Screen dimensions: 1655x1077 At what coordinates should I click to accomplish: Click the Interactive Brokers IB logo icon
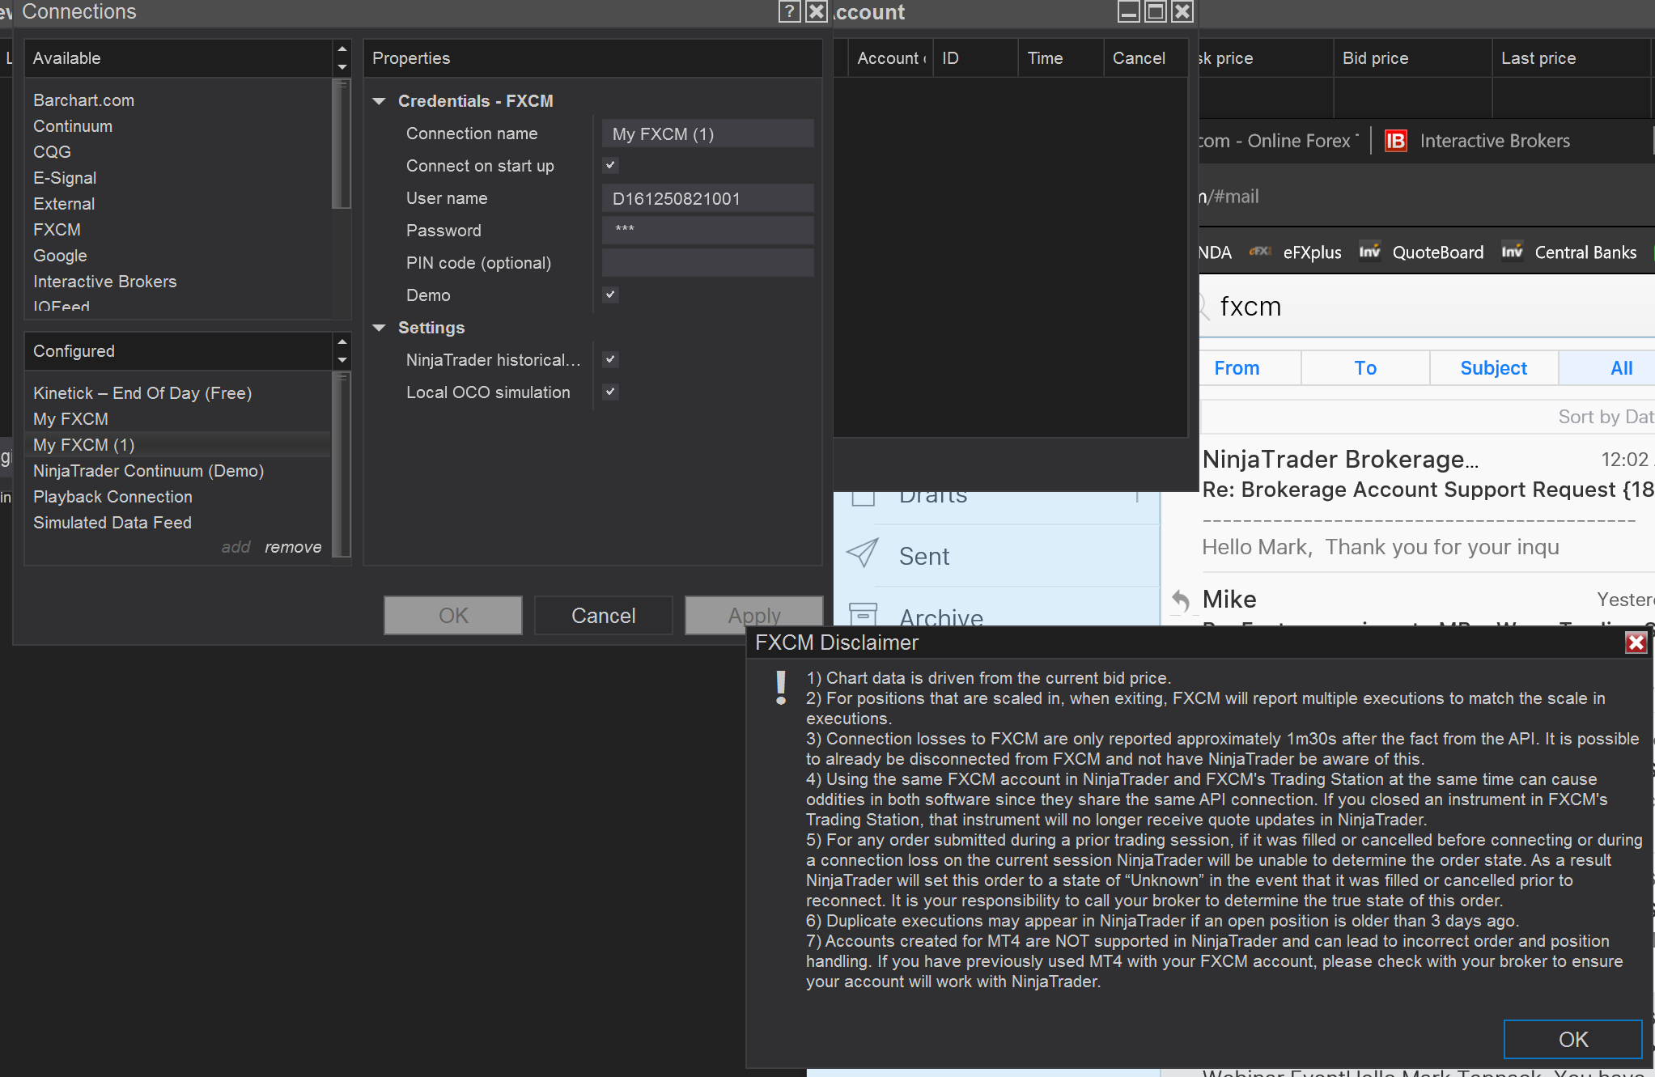coord(1396,141)
